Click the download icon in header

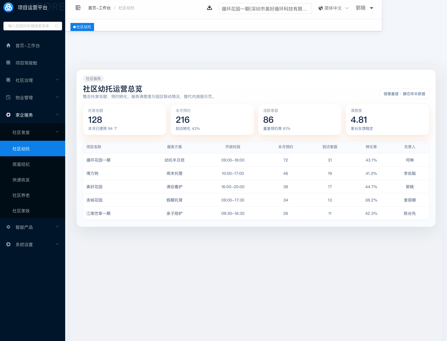pos(210,8)
